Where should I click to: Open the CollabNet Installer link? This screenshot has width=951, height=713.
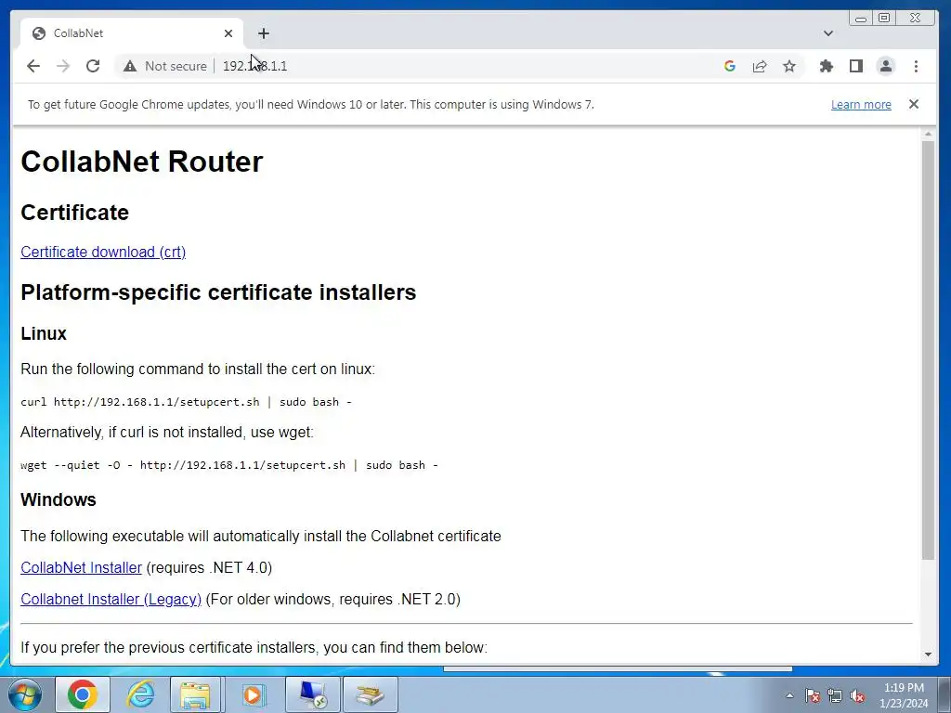coord(82,567)
